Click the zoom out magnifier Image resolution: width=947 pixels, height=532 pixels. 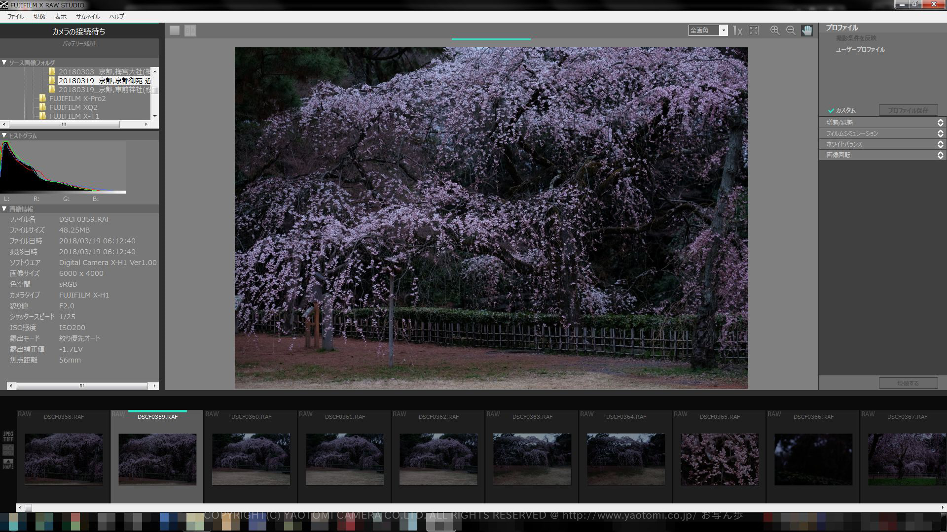pos(791,31)
